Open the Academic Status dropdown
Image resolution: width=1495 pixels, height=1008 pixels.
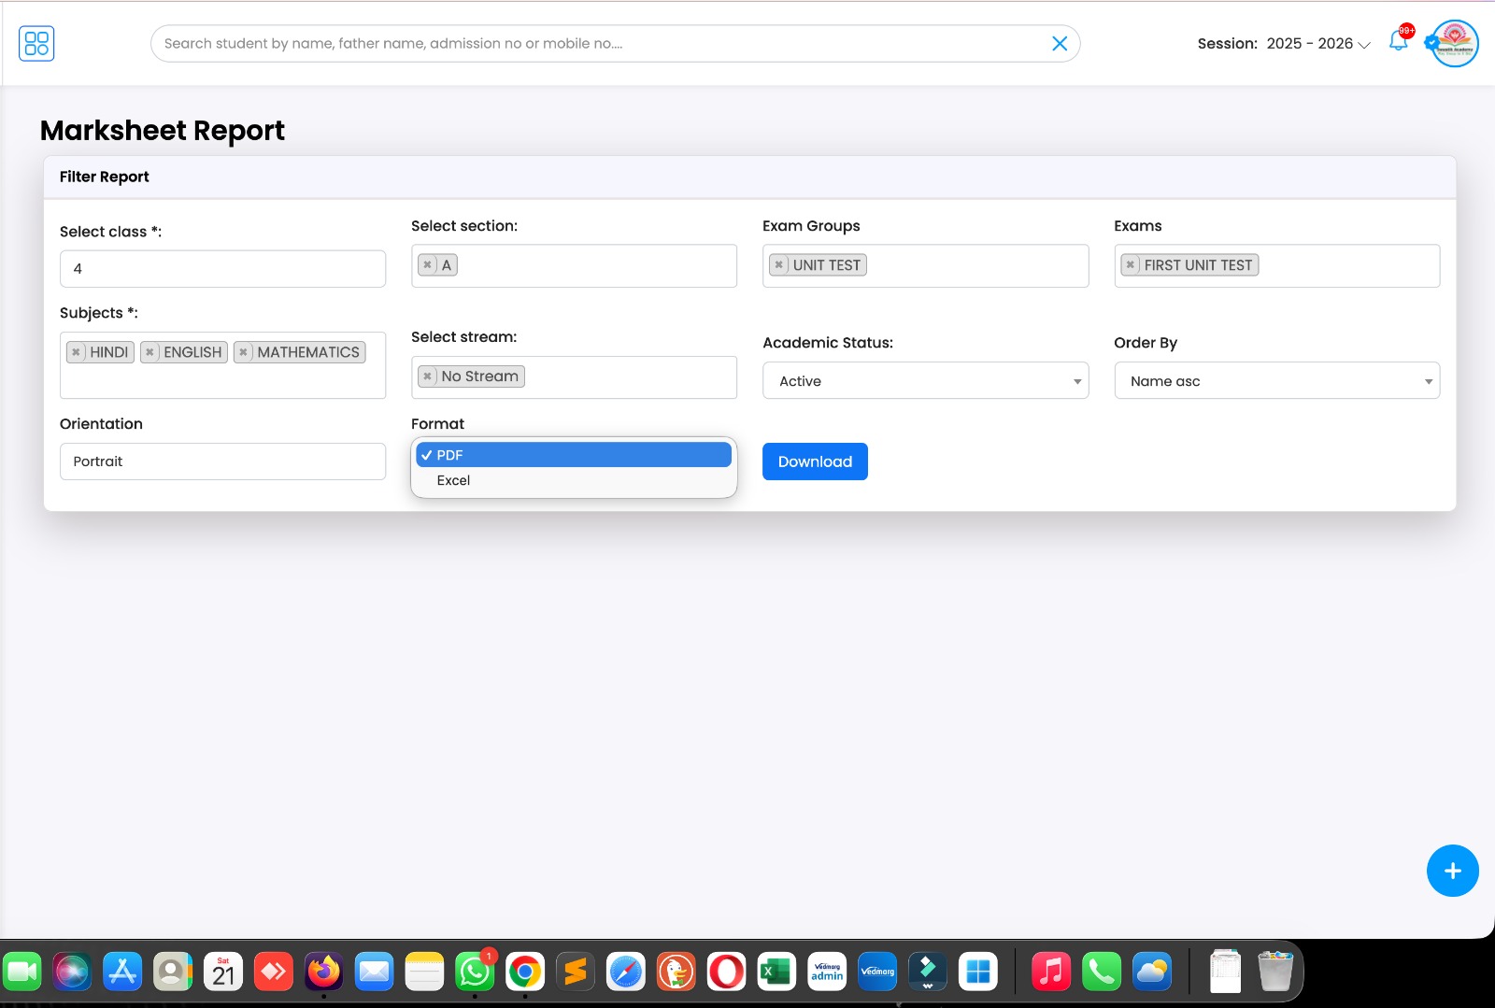[x=925, y=380]
